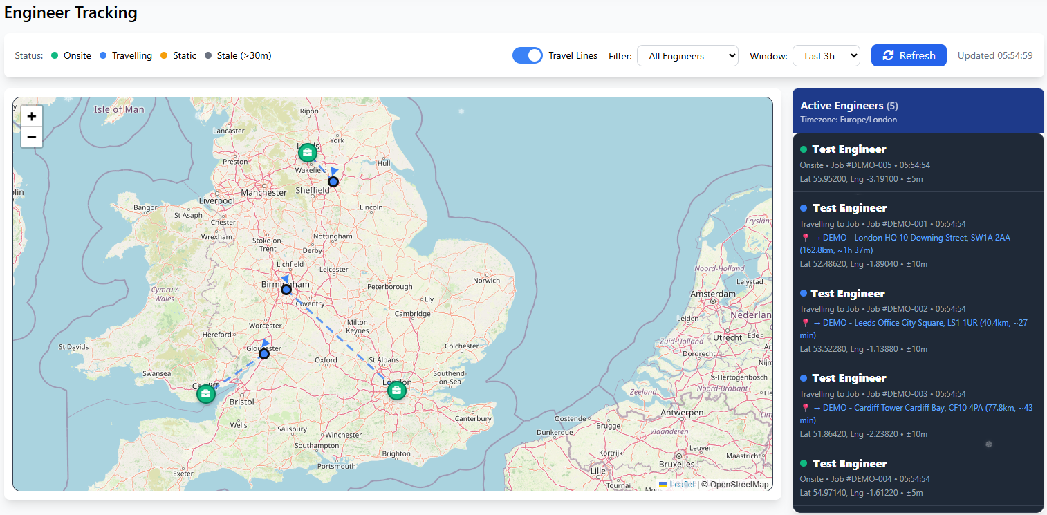The height and width of the screenshot is (515, 1047).
Task: Open Leeds Office City Square destination link
Action: (914, 329)
